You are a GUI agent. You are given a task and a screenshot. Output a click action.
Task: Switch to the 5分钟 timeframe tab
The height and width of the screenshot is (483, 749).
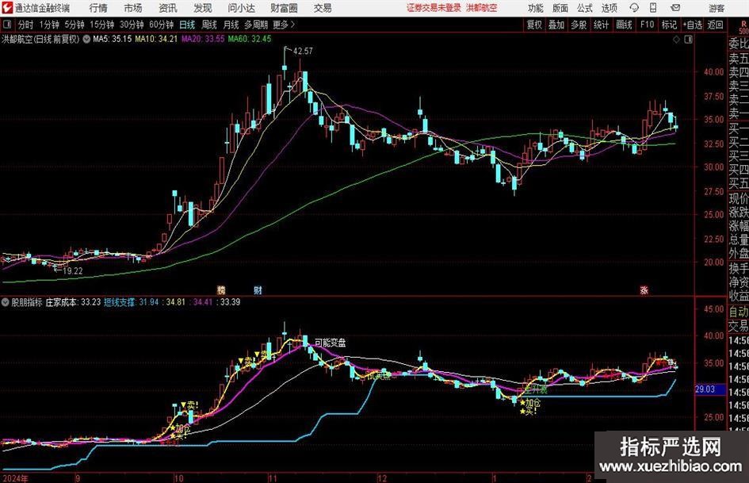tap(74, 25)
